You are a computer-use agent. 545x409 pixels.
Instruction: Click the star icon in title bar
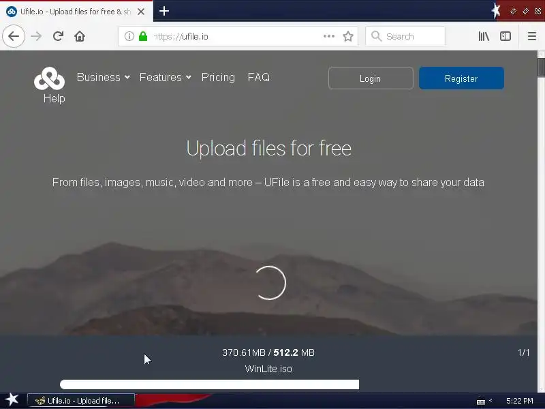point(496,11)
